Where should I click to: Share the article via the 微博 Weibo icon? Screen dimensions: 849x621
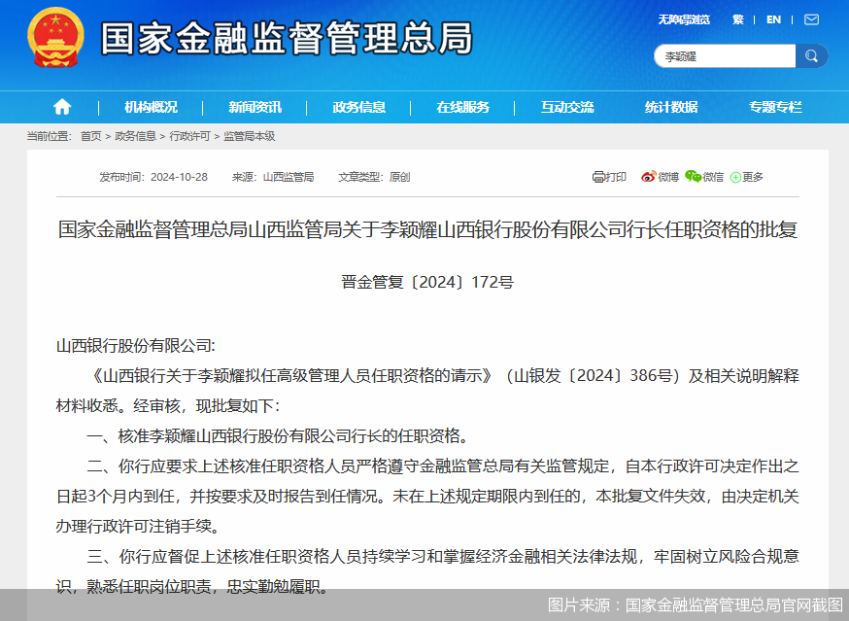pyautogui.click(x=649, y=178)
